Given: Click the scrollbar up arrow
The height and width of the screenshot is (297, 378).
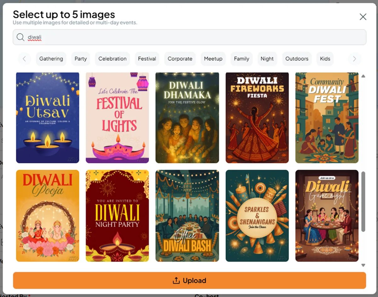Looking at the screenshot, I should [x=363, y=76].
